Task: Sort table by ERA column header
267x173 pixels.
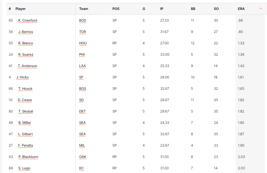Action: (x=241, y=9)
